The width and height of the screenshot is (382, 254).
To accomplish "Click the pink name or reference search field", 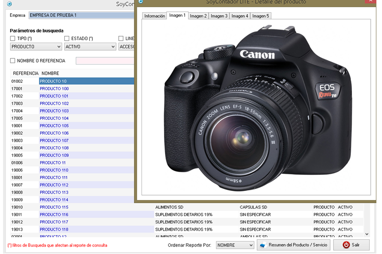I will point(105,61).
